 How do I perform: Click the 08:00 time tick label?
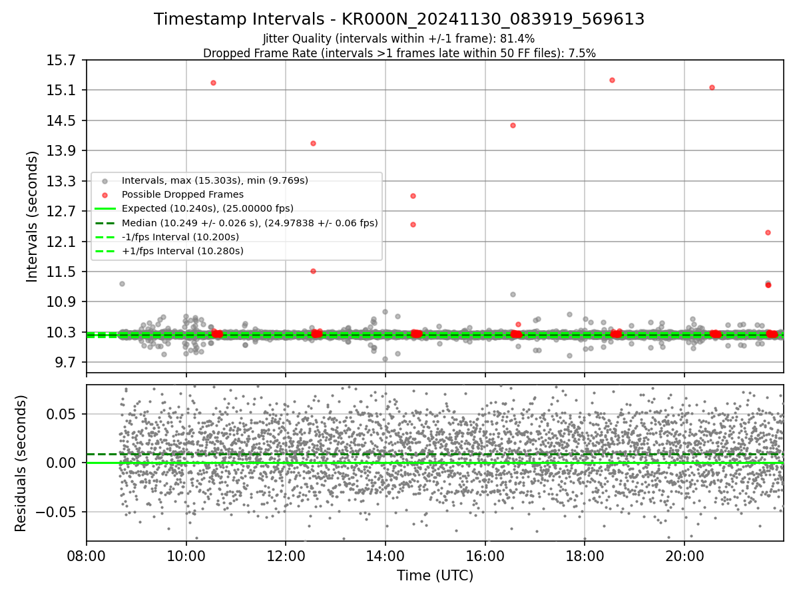tap(87, 555)
